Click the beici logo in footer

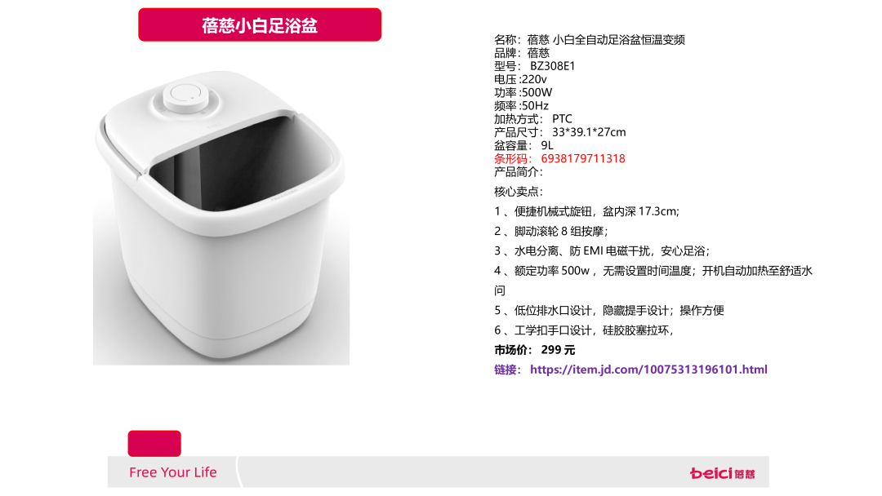pyautogui.click(x=722, y=473)
